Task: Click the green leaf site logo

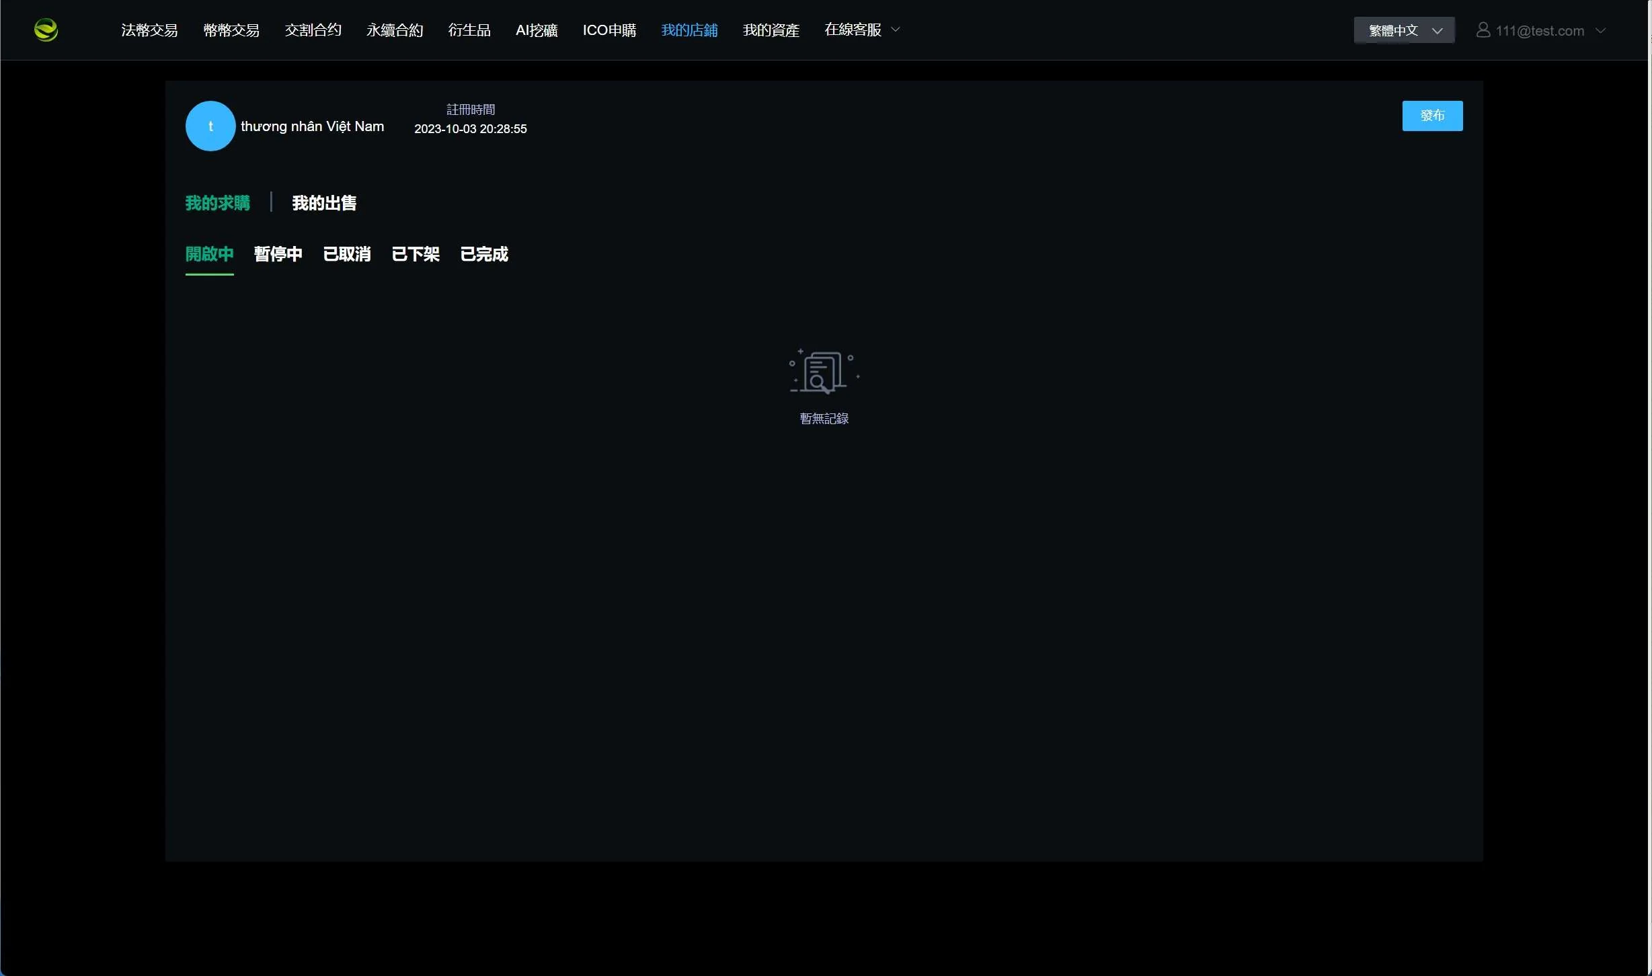Action: click(x=46, y=30)
